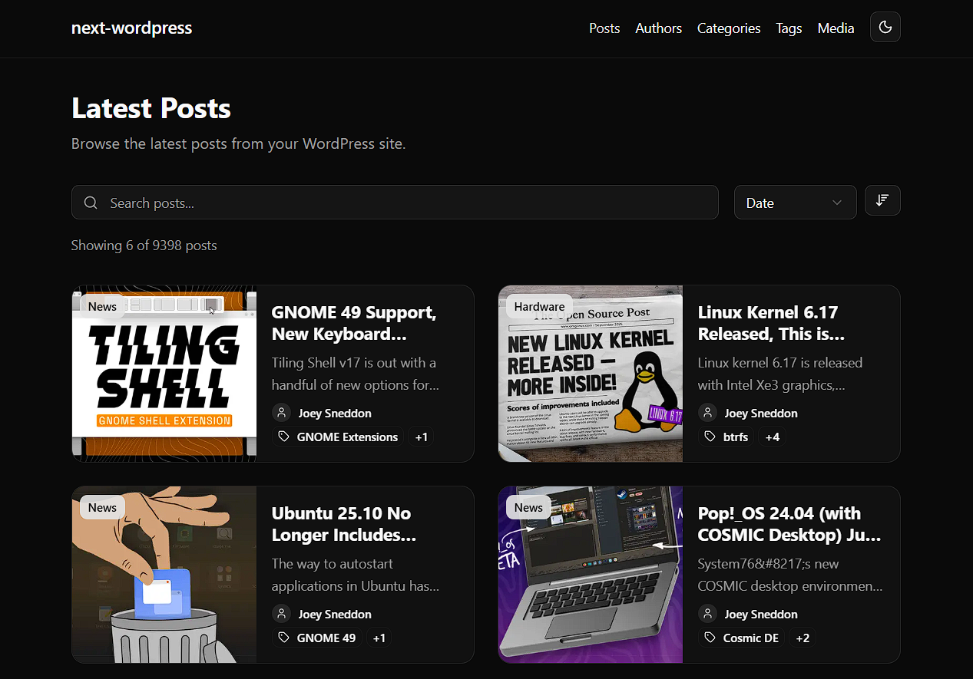This screenshot has width=973, height=679.
Task: Click News badge on Tiling Shell image
Action: tap(102, 306)
